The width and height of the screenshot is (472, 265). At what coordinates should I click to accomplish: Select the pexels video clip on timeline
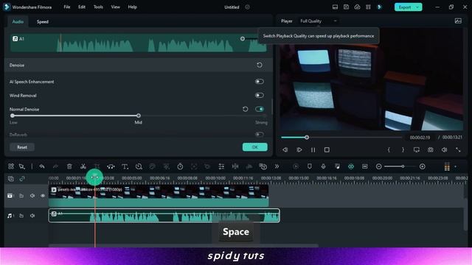coord(159,195)
